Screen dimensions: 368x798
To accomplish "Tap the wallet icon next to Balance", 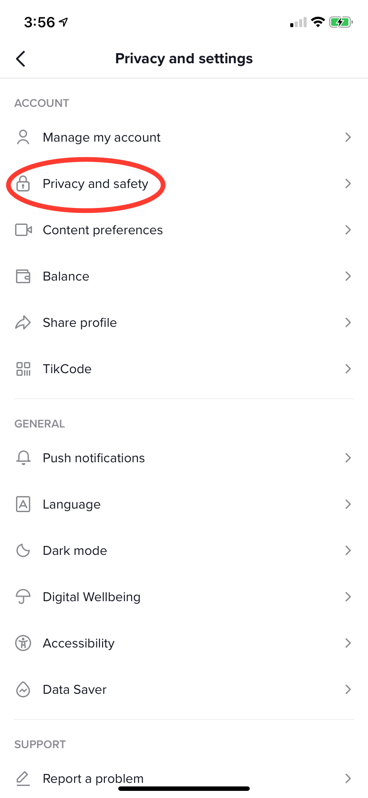I will tap(23, 276).
